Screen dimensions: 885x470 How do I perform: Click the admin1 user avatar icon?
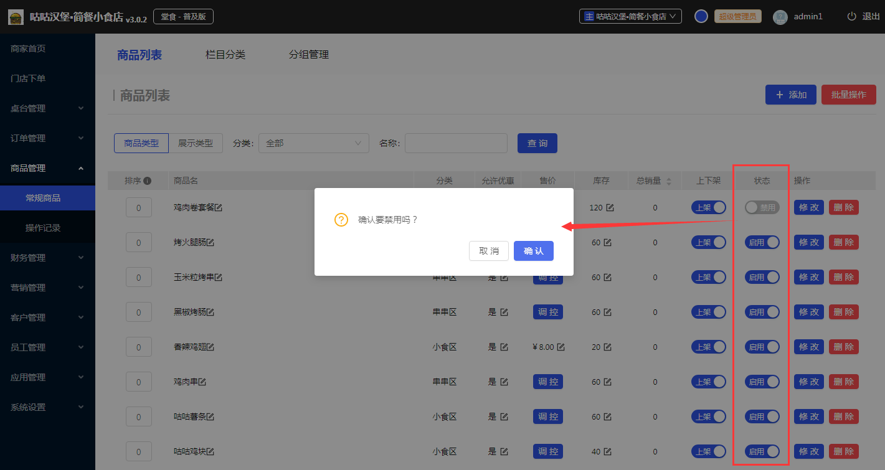(x=780, y=17)
